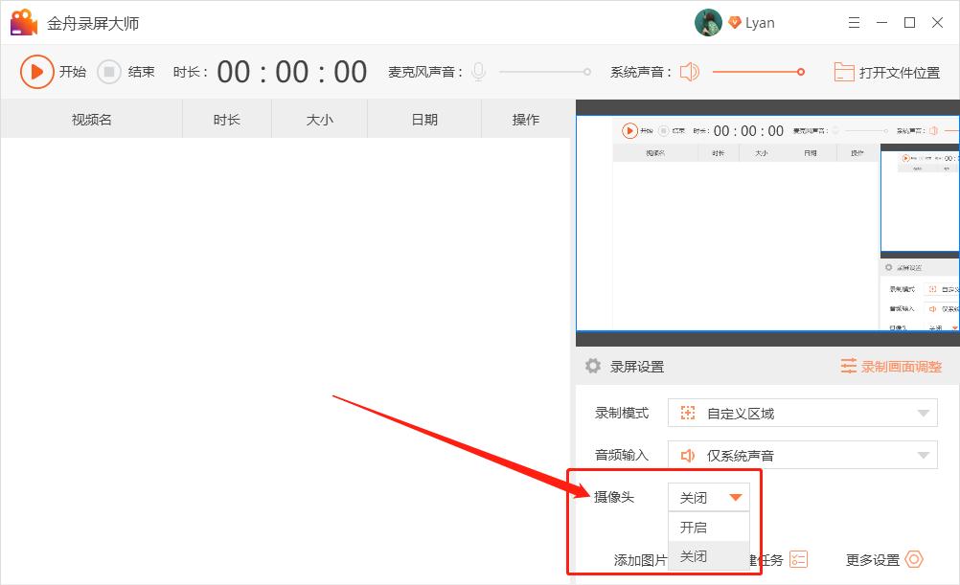Select the 开始 record play icon

[x=38, y=72]
